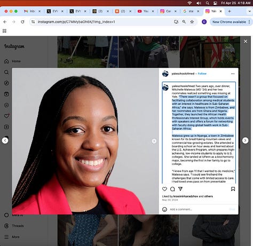Open the volume control in menu bar

pos(199,3)
